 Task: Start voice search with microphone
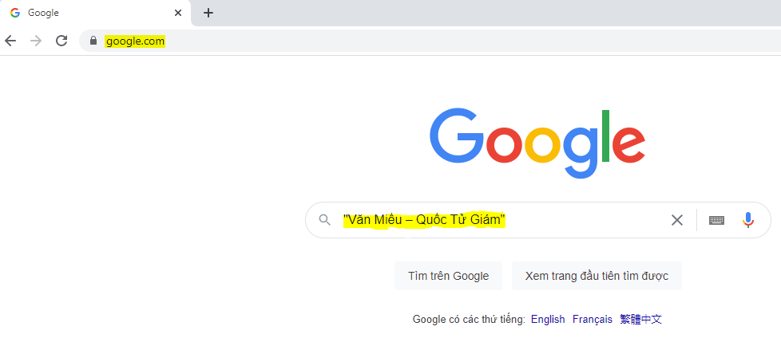pyautogui.click(x=748, y=220)
